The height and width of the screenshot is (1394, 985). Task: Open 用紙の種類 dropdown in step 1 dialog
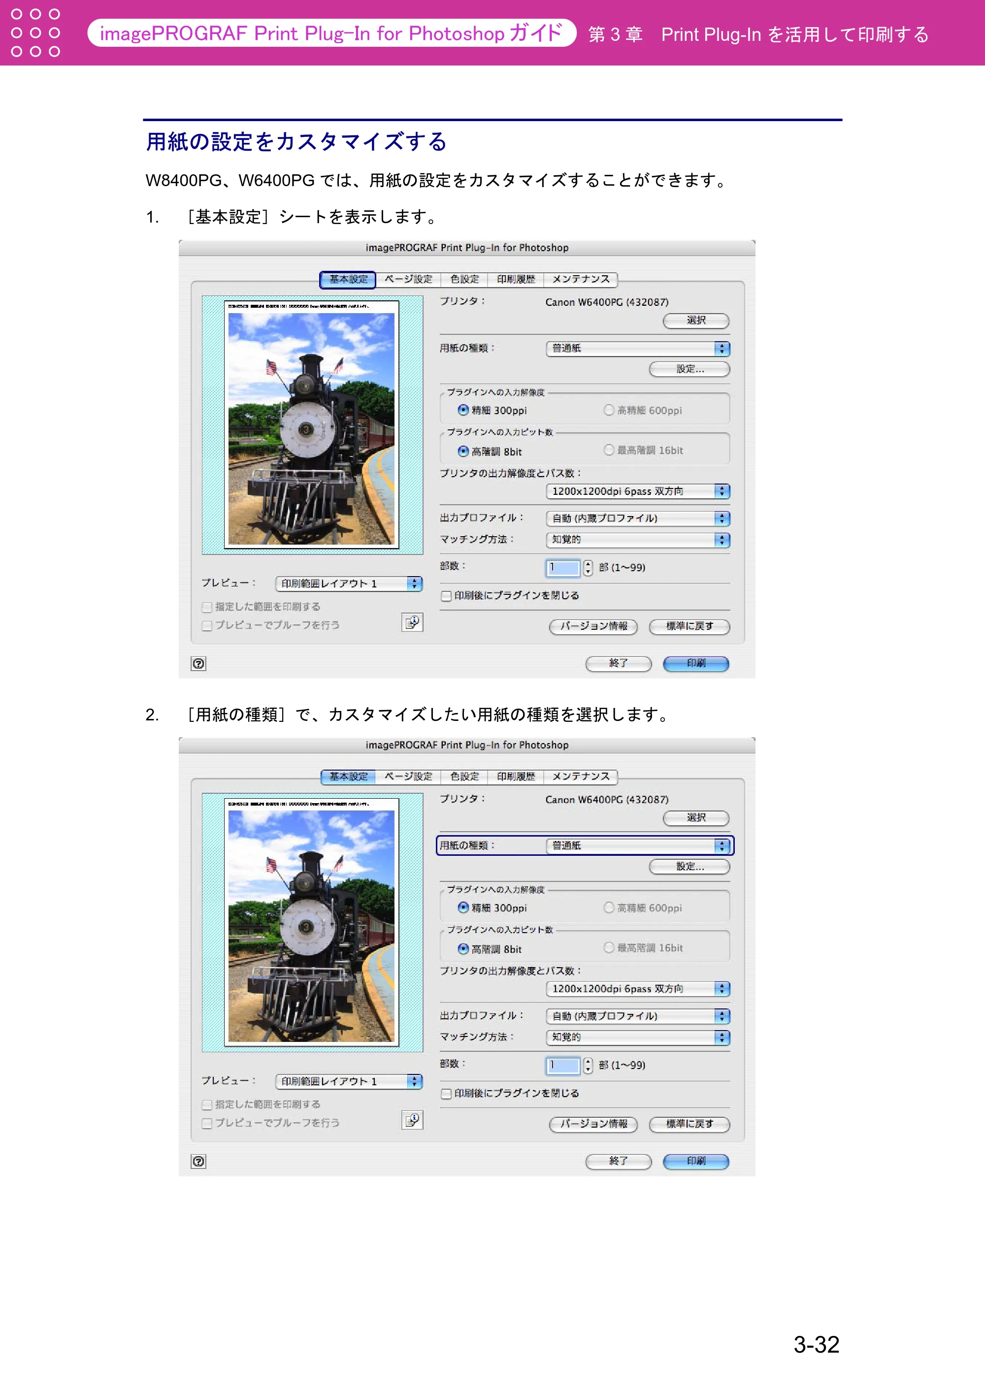(638, 349)
